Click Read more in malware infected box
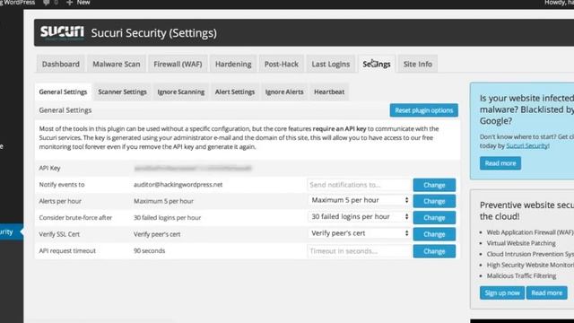 pos(500,163)
